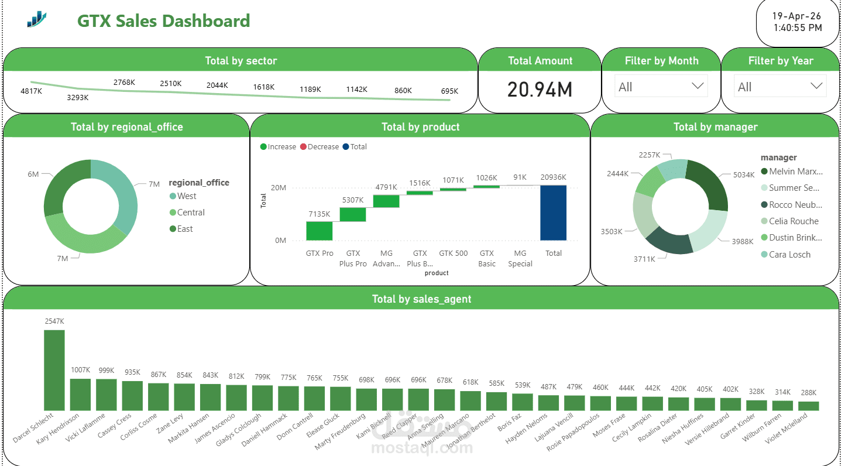This screenshot has width=845, height=466.
Task: Select Dustin Brink... in manager legend
Action: click(792, 238)
